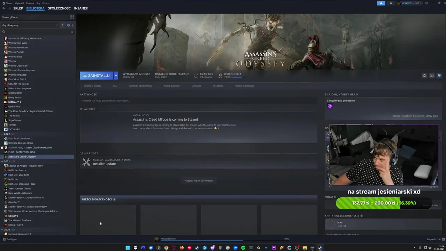Open the DLC link

click(x=115, y=86)
